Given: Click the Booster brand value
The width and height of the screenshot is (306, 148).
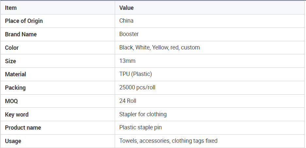Looking at the screenshot, I should click(129, 34).
